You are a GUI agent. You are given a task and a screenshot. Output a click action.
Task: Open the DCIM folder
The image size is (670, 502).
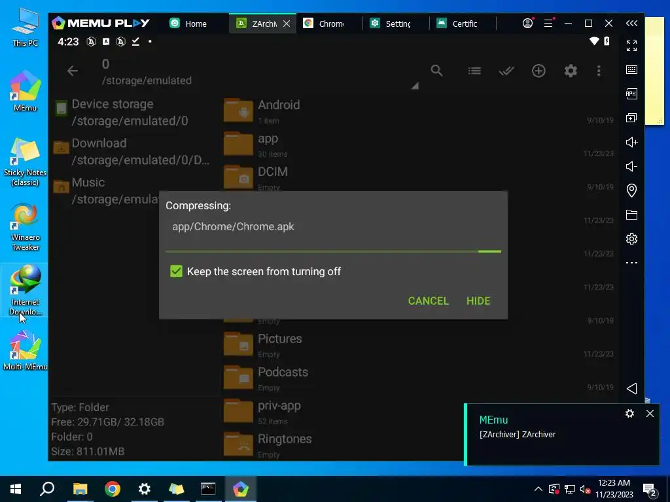[x=419, y=177]
